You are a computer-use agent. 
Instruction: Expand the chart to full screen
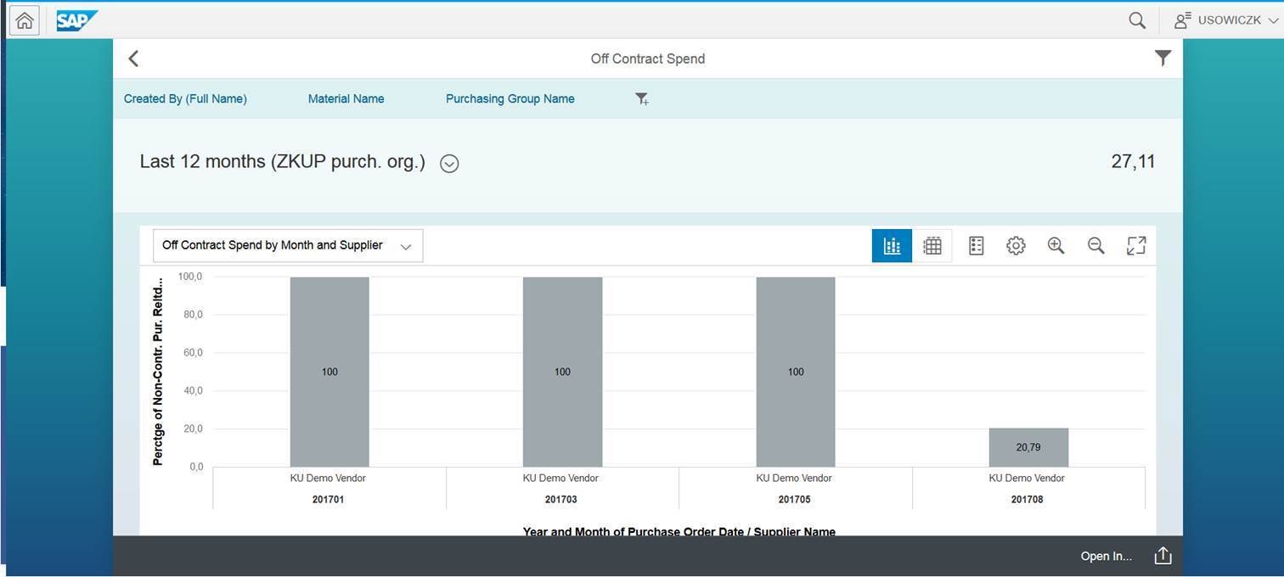[1135, 245]
